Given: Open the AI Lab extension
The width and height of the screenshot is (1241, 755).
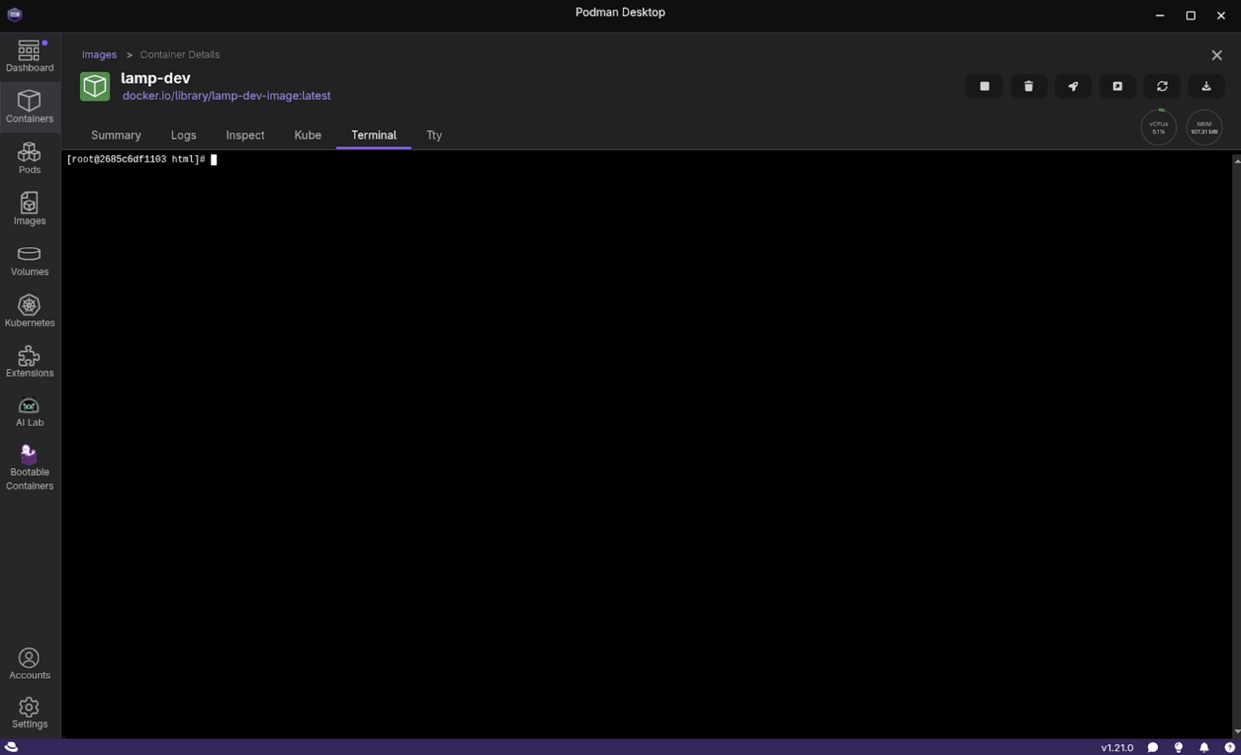Looking at the screenshot, I should click(29, 412).
